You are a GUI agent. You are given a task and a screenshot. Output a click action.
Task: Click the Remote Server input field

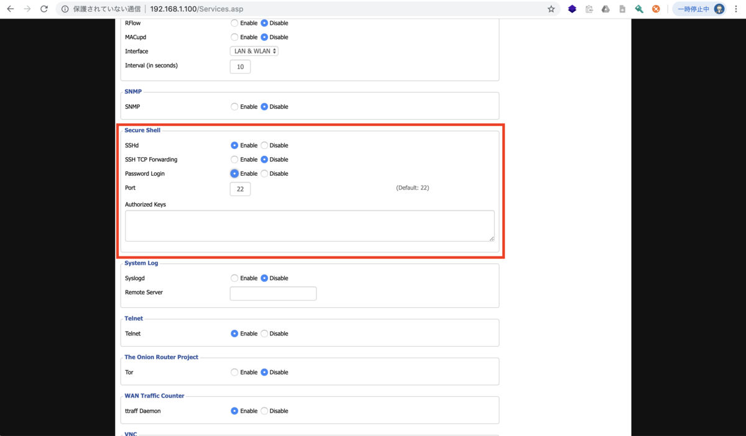click(x=273, y=293)
